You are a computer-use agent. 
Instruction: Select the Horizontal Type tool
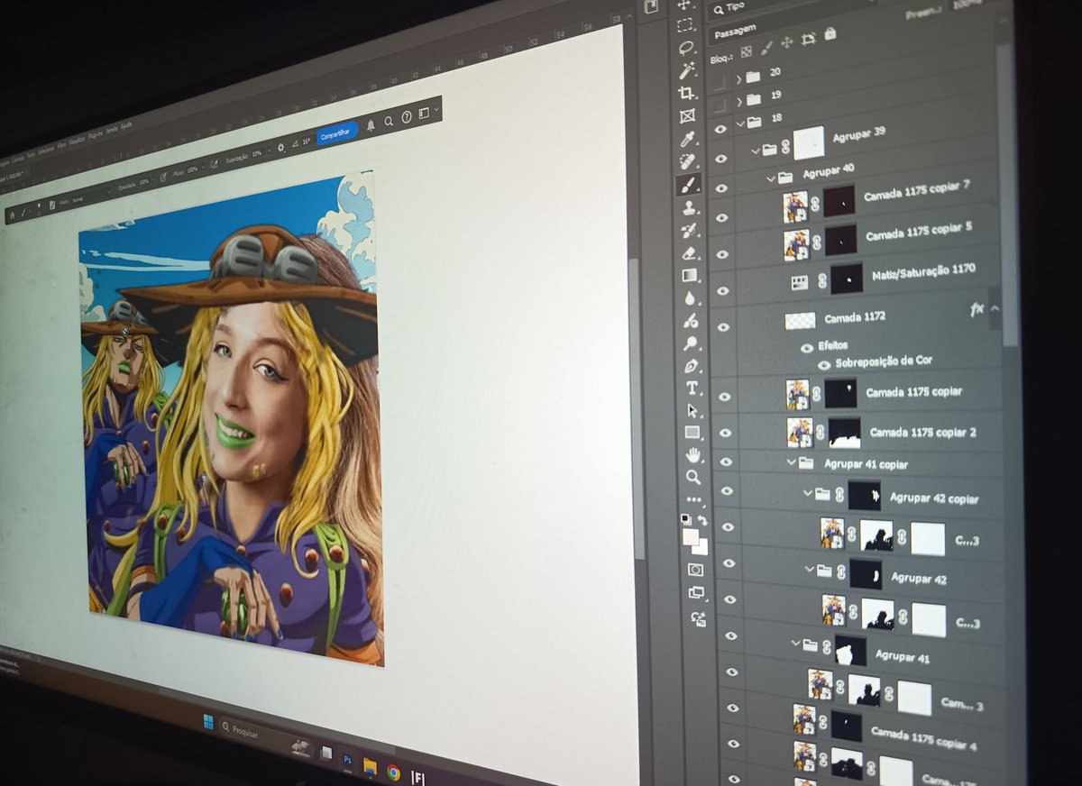pyautogui.click(x=692, y=388)
